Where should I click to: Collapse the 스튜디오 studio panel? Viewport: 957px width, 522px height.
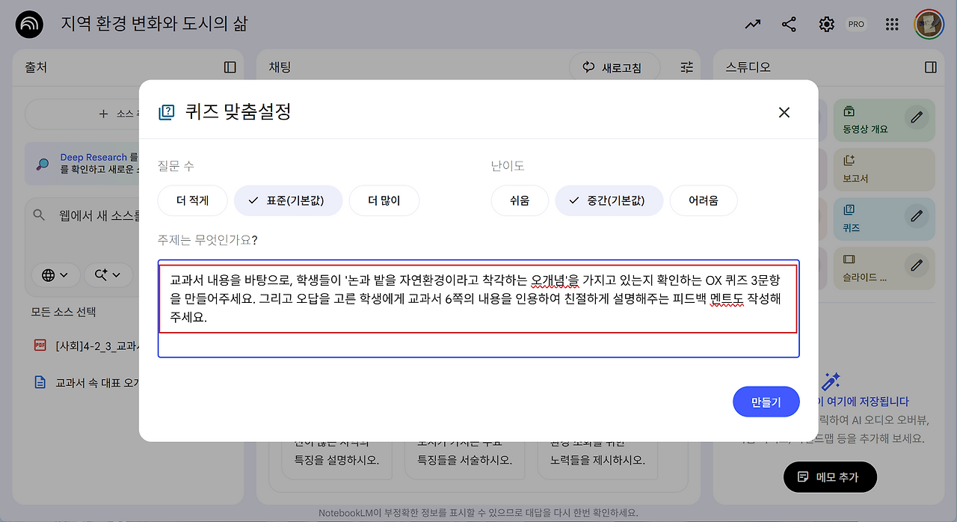pos(931,67)
